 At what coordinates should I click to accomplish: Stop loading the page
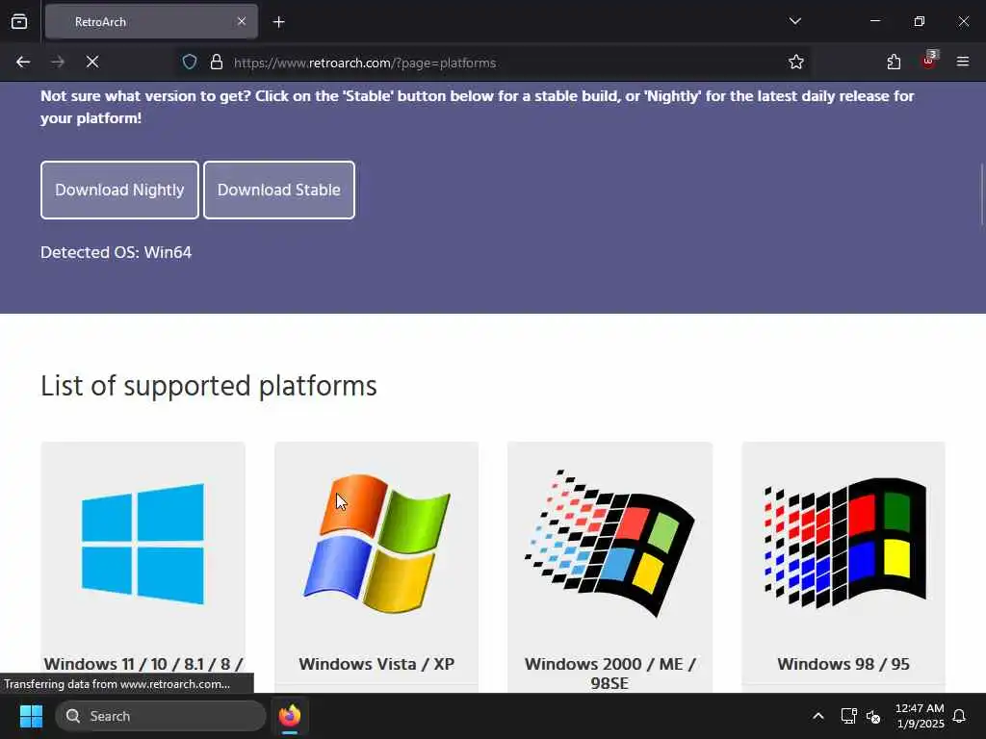click(92, 62)
